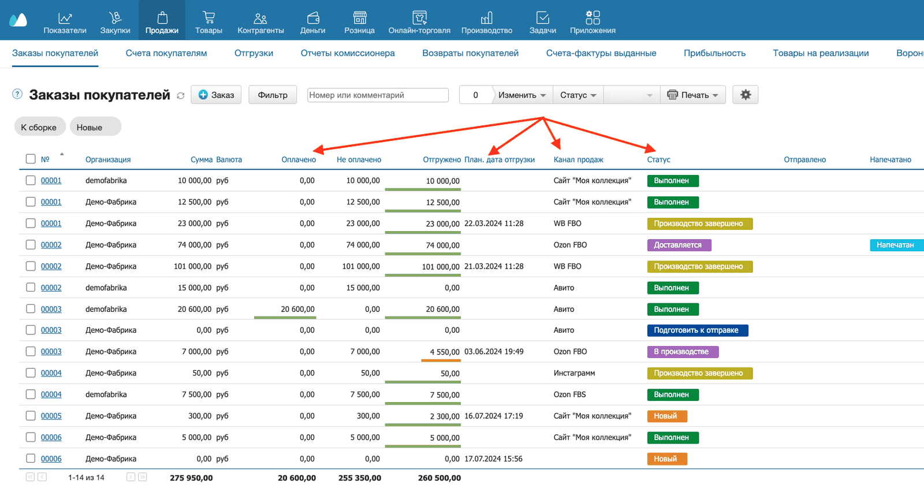This screenshot has height=495, width=924.
Task: Switch to the Отгрузки tab
Action: 254,53
